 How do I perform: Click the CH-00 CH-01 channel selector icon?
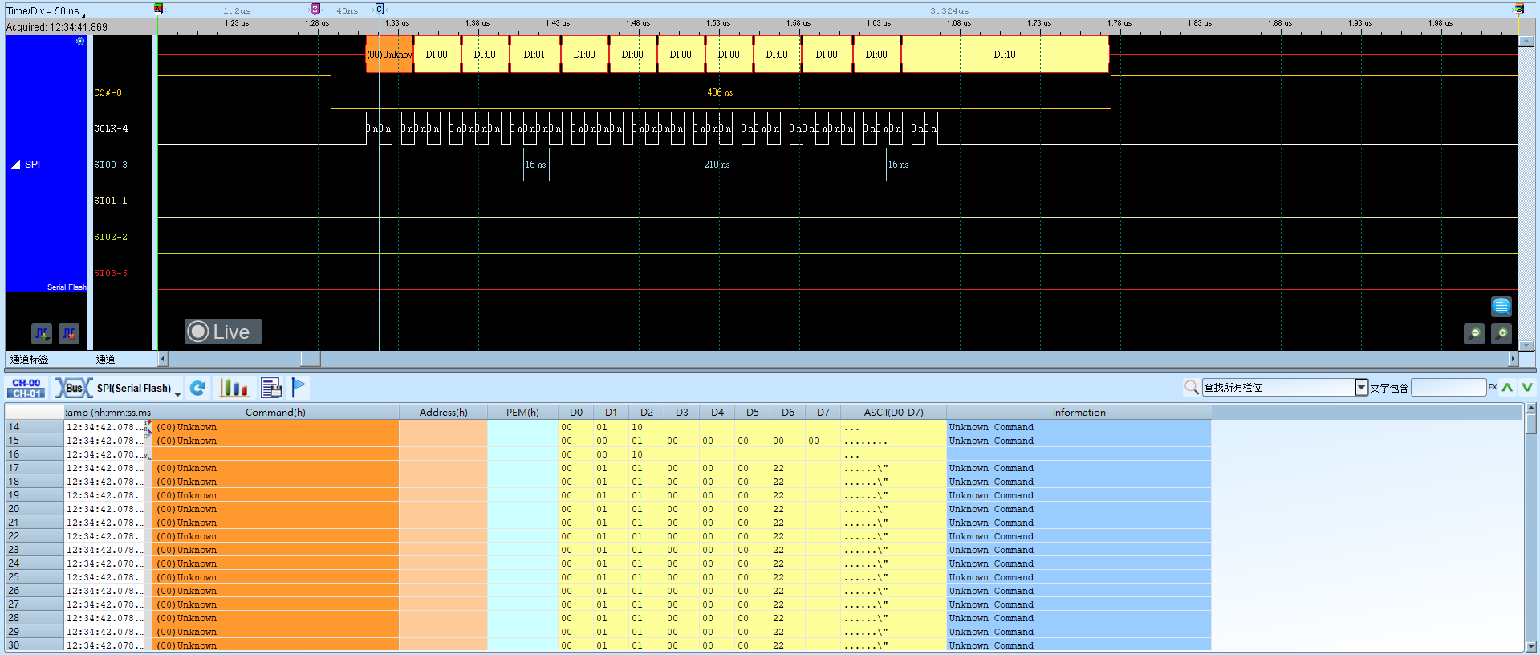tap(26, 389)
